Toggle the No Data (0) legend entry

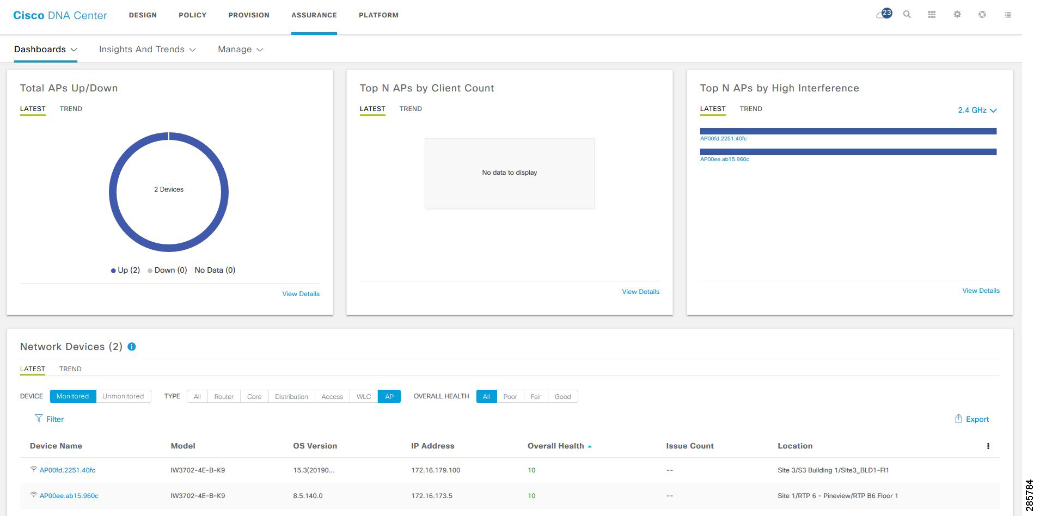[215, 270]
